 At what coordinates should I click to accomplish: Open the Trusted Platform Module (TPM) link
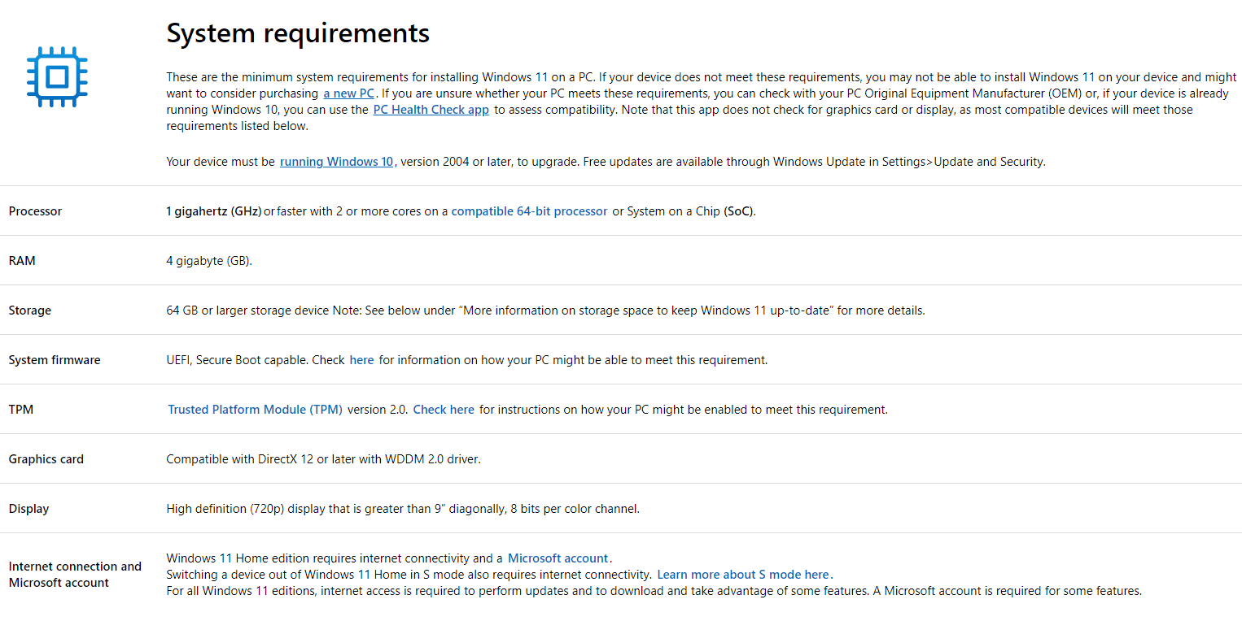[255, 410]
